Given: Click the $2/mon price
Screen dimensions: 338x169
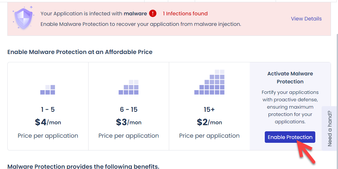Looking at the screenshot, I should pyautogui.click(x=209, y=122).
